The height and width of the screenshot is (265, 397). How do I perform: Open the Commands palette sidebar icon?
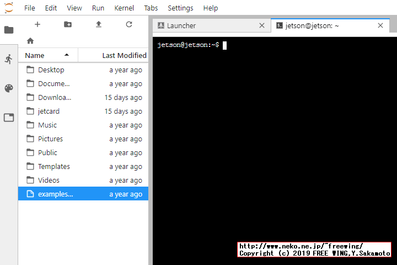click(x=9, y=88)
